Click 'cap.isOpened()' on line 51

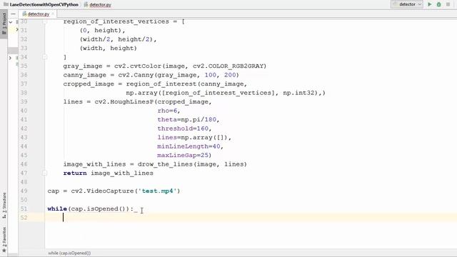pyautogui.click(x=99, y=208)
